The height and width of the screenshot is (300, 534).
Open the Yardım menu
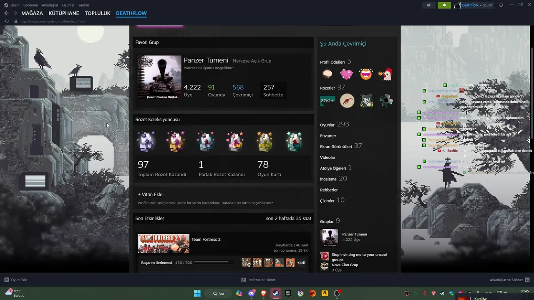(x=83, y=5)
